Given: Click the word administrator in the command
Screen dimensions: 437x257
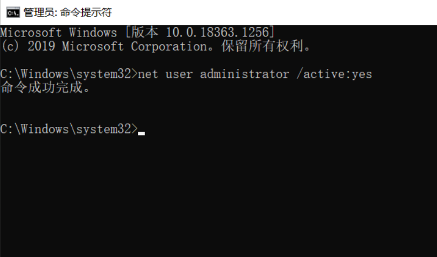Looking at the screenshot, I should [244, 74].
